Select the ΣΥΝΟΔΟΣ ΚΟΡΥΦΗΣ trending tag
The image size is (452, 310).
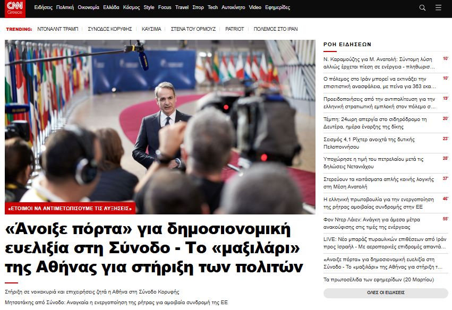pos(110,29)
